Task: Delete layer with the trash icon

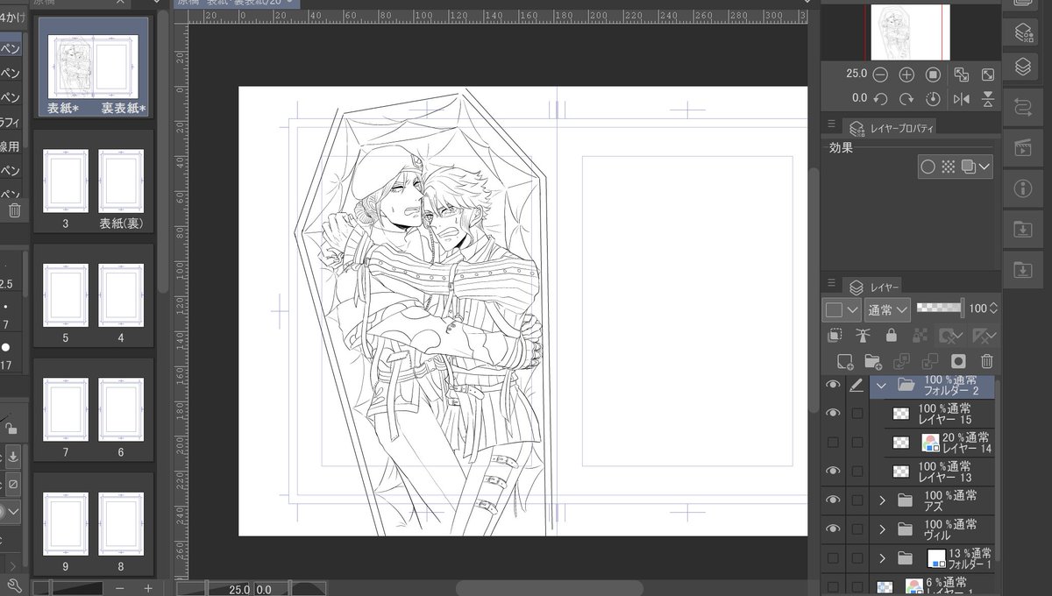Action: click(987, 360)
